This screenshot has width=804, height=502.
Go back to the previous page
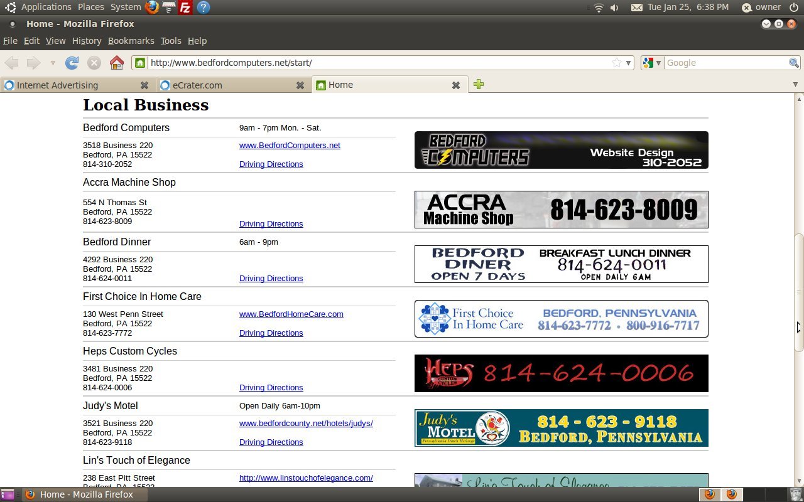12,63
